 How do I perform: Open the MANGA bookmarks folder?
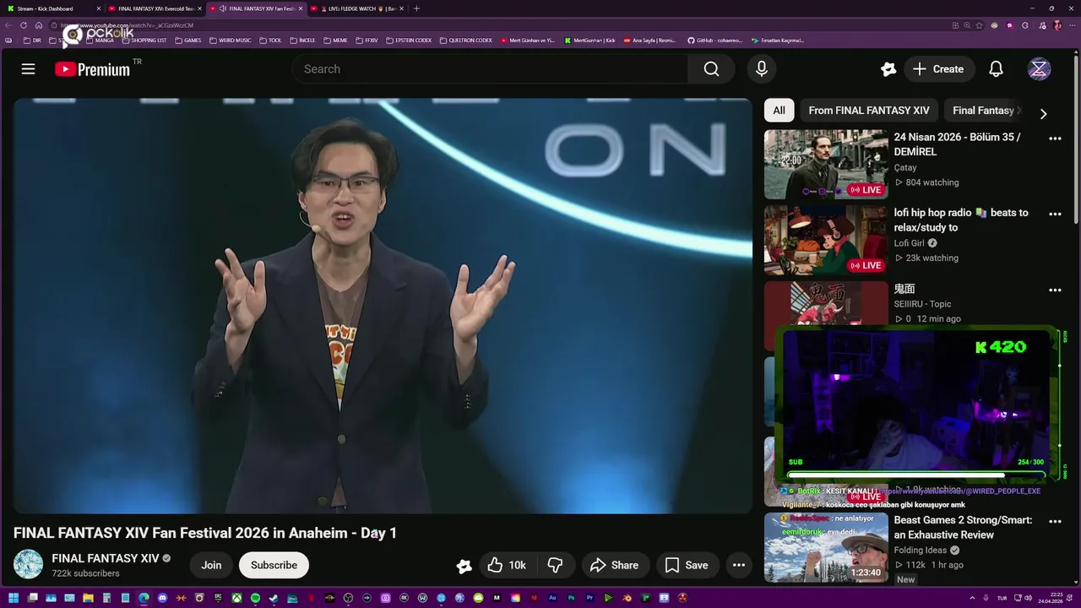pos(100,41)
